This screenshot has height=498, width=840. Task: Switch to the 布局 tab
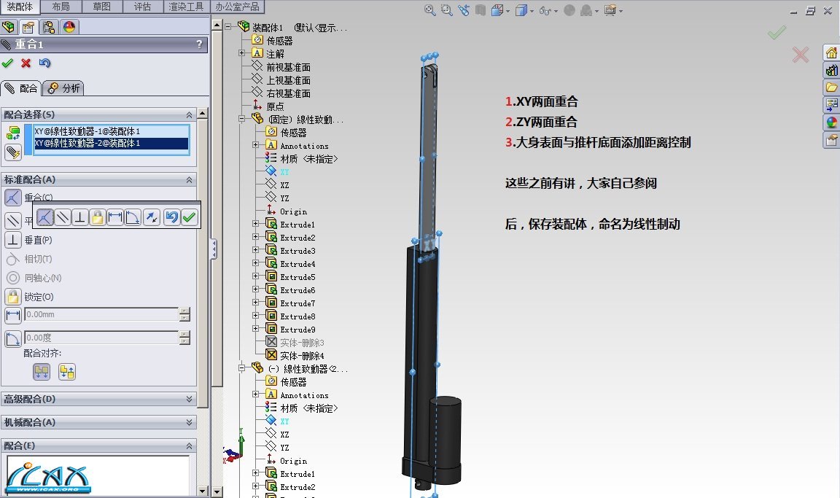point(61,7)
